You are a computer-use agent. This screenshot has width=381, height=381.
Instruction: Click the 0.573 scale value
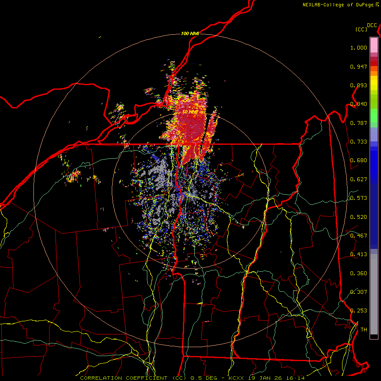359,198
